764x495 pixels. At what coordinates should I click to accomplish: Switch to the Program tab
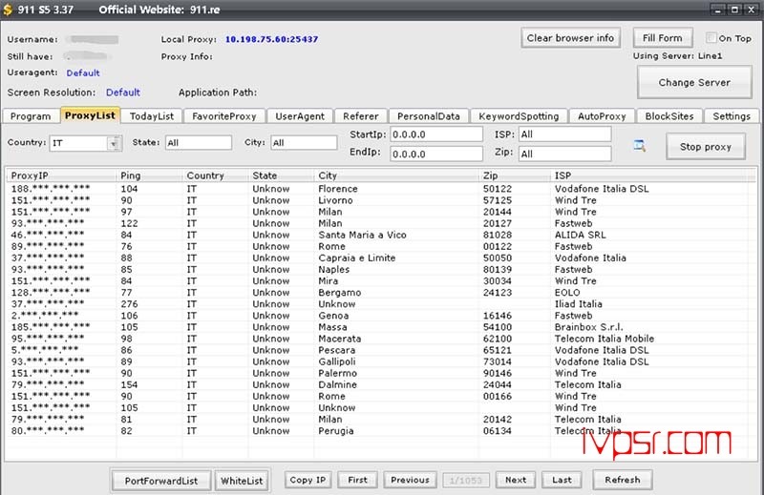31,116
